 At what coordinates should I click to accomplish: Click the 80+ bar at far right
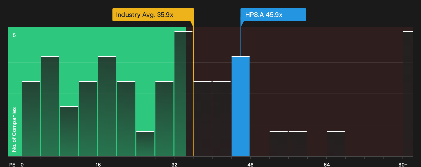point(408,94)
